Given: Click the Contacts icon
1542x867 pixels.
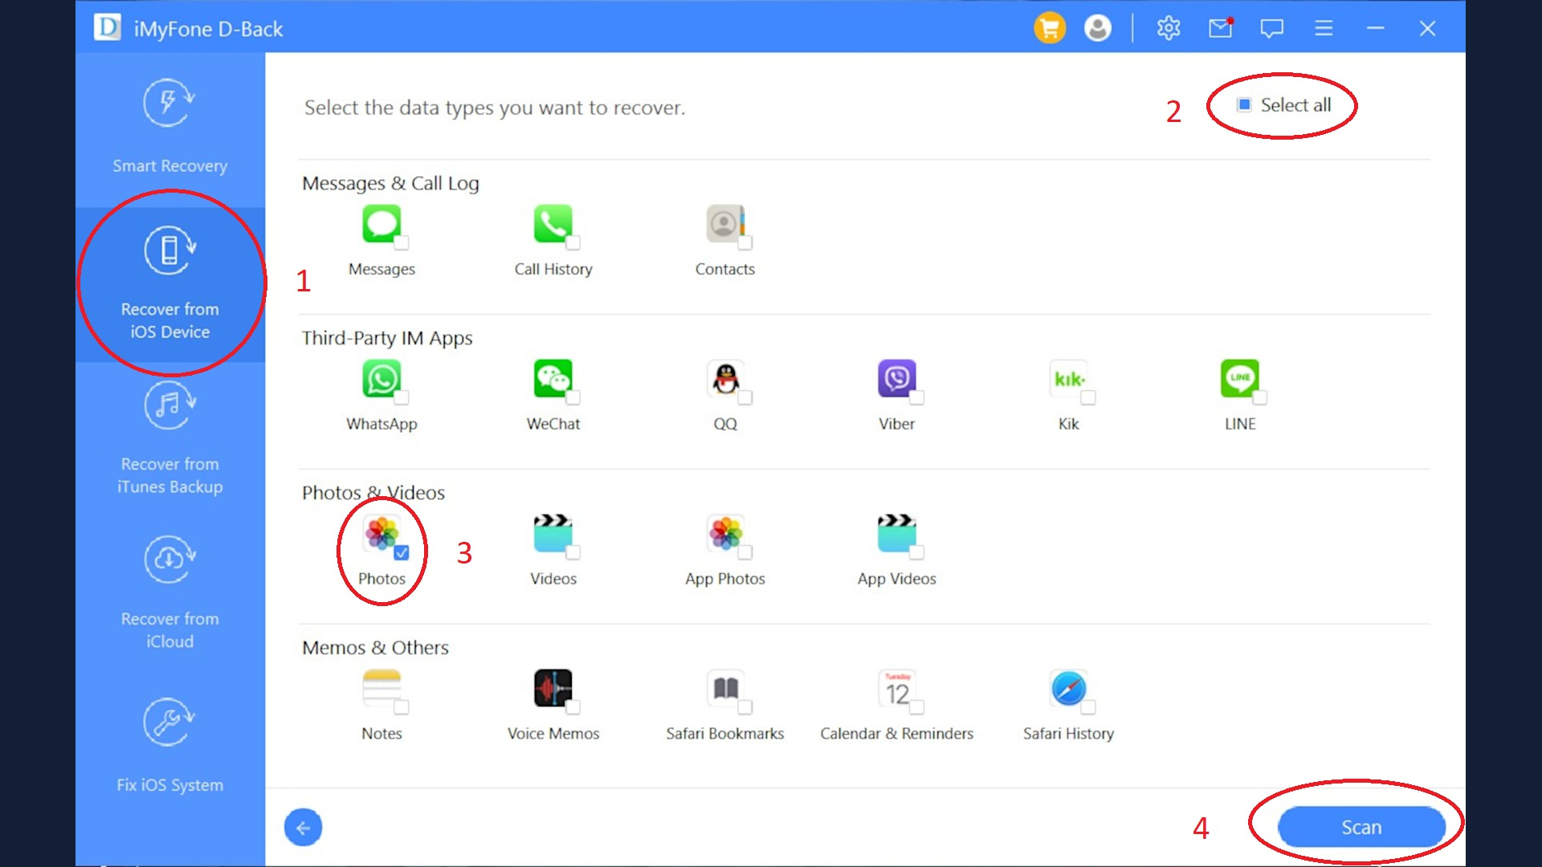Looking at the screenshot, I should pyautogui.click(x=725, y=223).
